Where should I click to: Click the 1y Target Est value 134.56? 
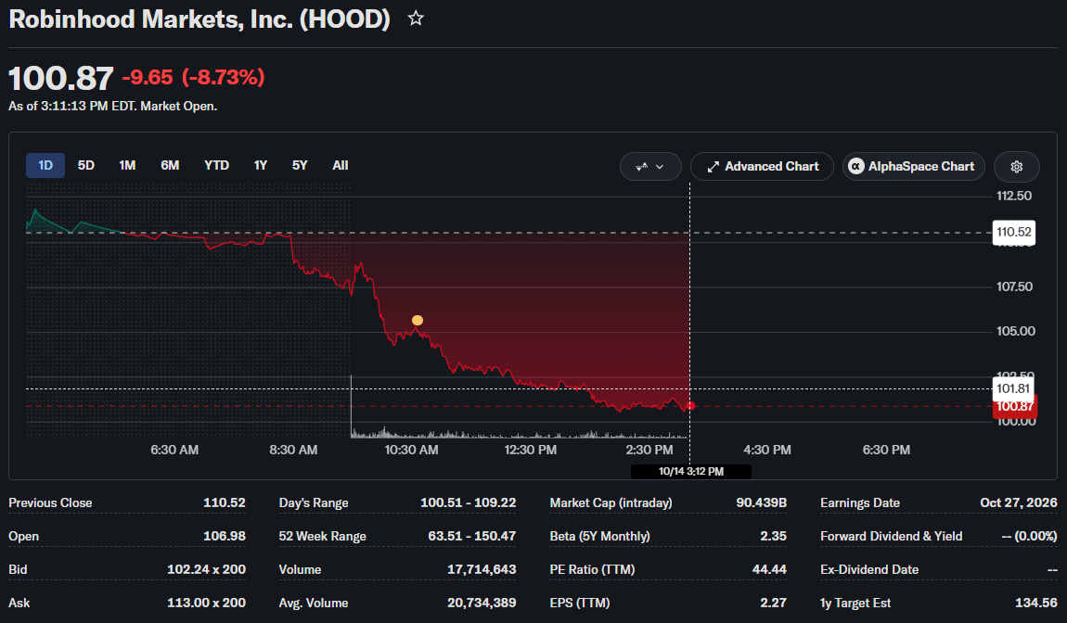click(1035, 603)
